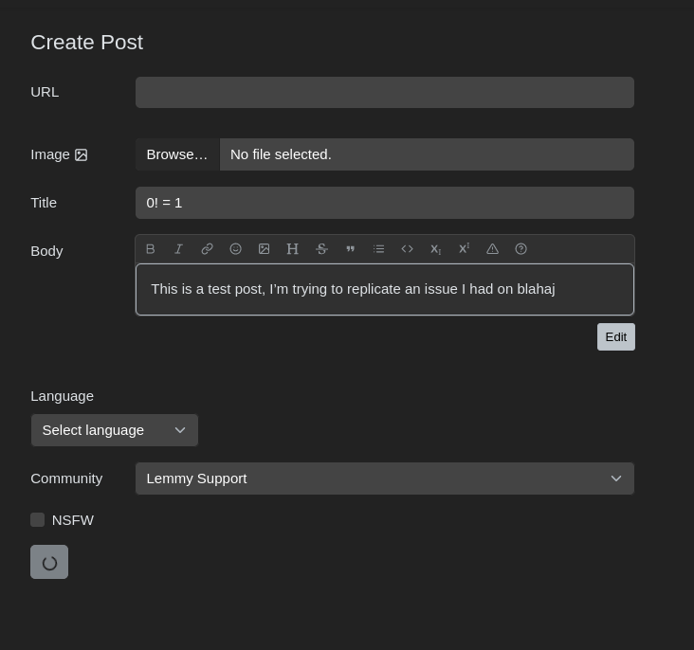Expand the Lemmy Support community dropdown
This screenshot has height=650, width=694.
(384, 478)
